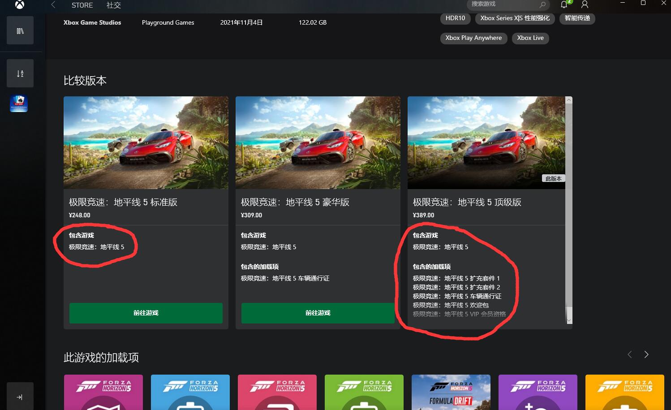Click the 2021年11月4日 release date
This screenshot has height=410, width=671.
coord(241,22)
